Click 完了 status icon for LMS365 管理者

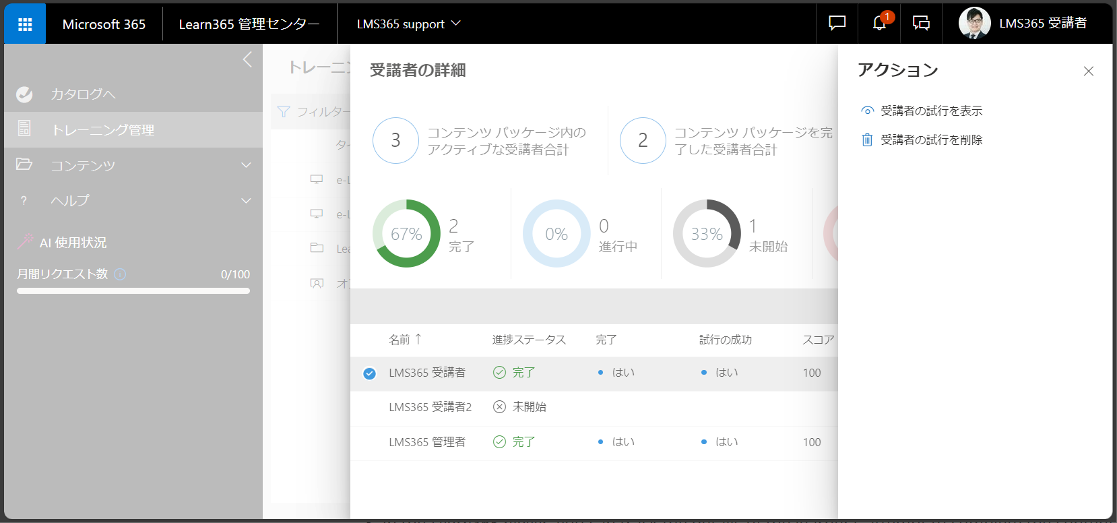click(x=499, y=442)
